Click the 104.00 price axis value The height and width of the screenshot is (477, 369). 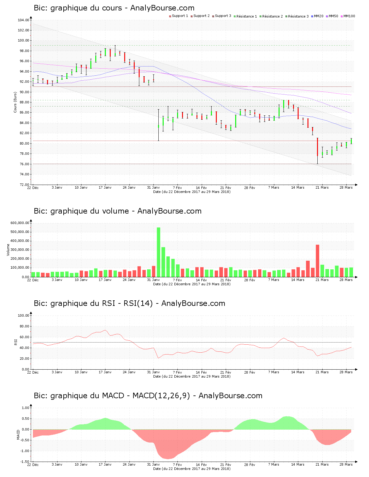click(23, 20)
